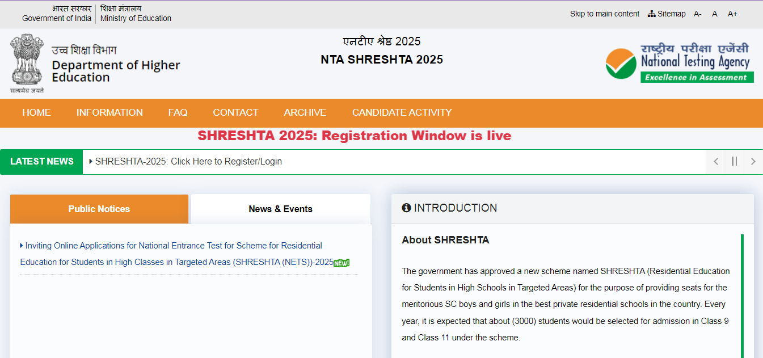
Task: Click the Government of India emblem
Action: (x=27, y=63)
